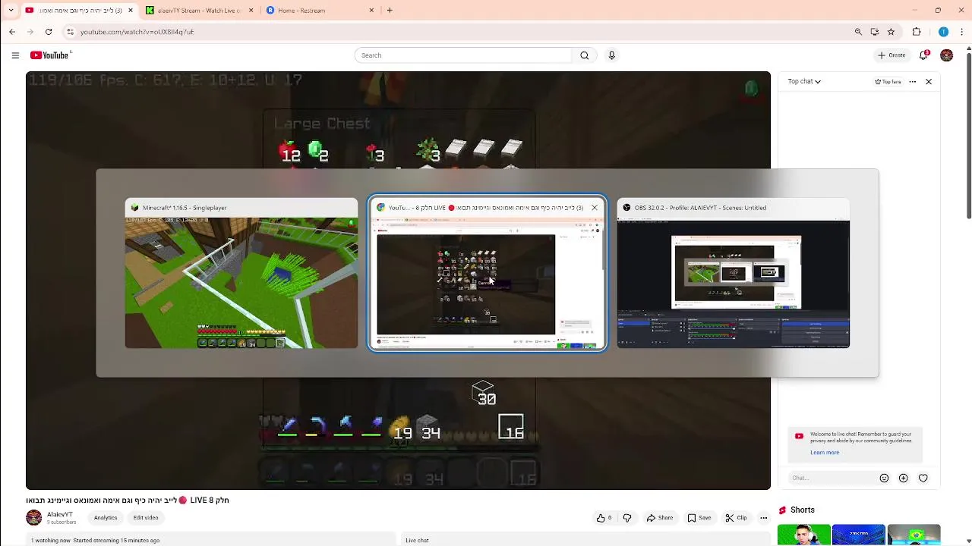Screen dimensions: 972x546
Task: Open the Top fans button in chat
Action: click(x=888, y=82)
